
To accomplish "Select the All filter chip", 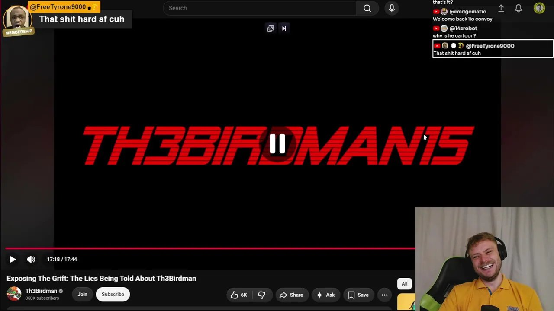I will (404, 284).
